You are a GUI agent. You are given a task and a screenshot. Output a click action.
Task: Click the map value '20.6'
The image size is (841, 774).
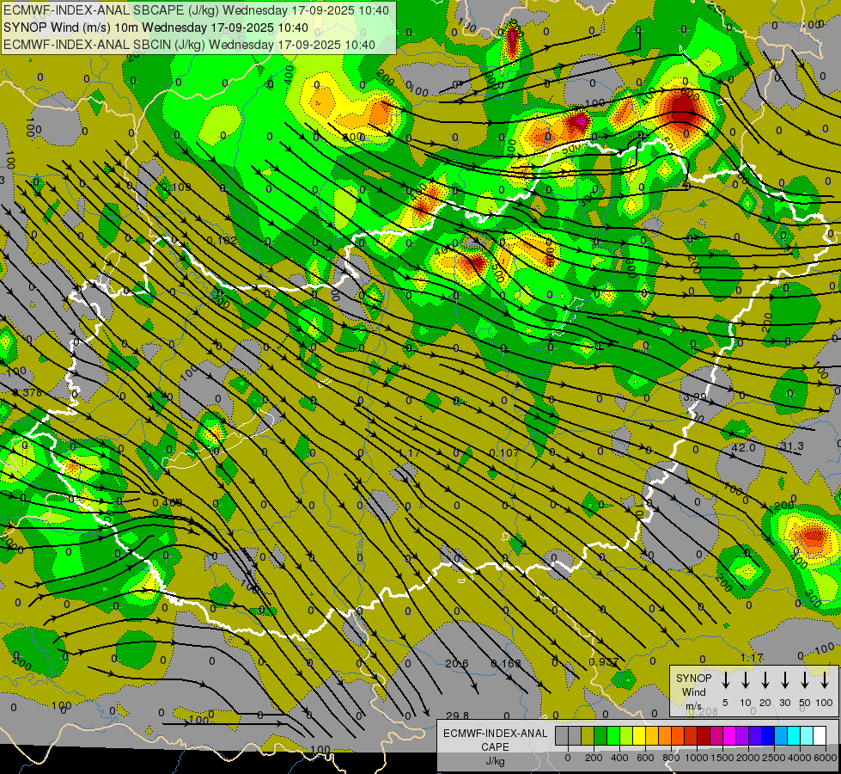point(456,663)
